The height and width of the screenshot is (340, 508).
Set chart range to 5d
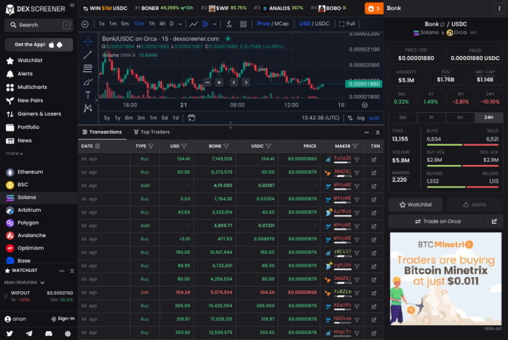tap(165, 118)
